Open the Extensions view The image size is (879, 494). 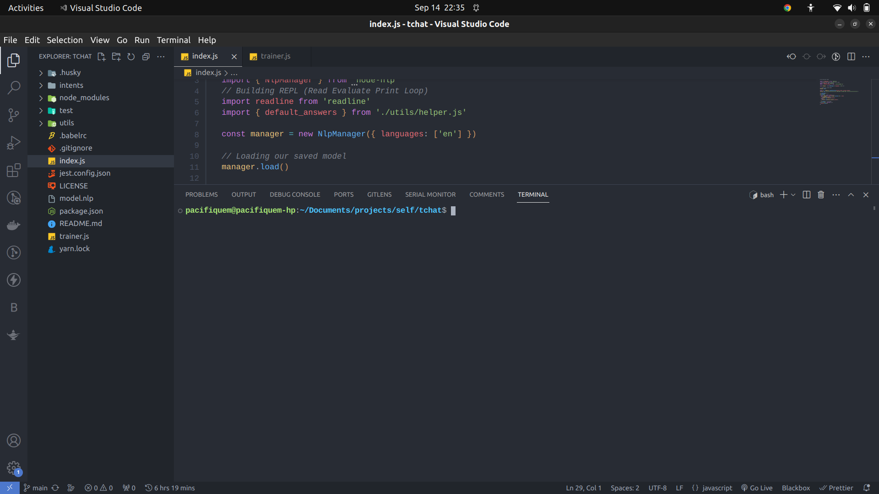(x=14, y=170)
